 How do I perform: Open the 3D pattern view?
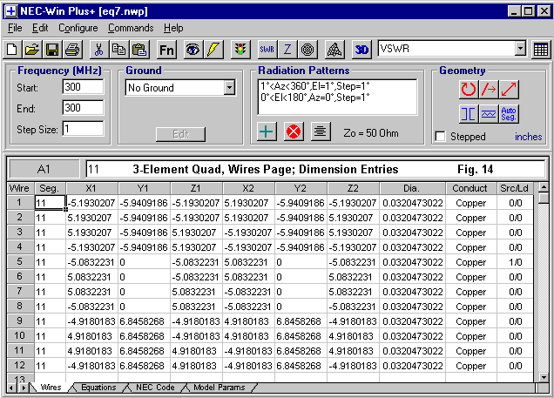(x=363, y=50)
